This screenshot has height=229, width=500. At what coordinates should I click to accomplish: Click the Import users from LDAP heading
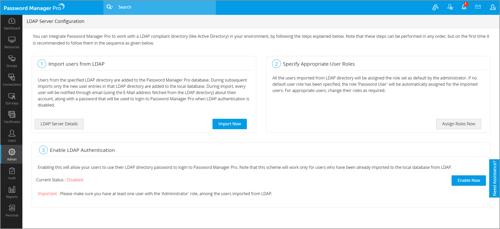[x=76, y=64]
